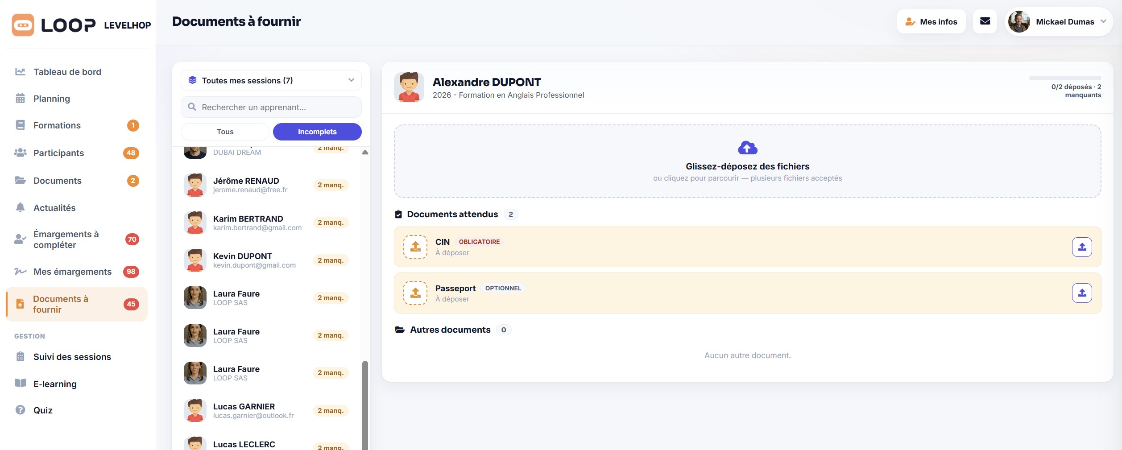Click Jérôme RENAUD's 2 manq. badge
This screenshot has width=1122, height=450.
point(331,185)
